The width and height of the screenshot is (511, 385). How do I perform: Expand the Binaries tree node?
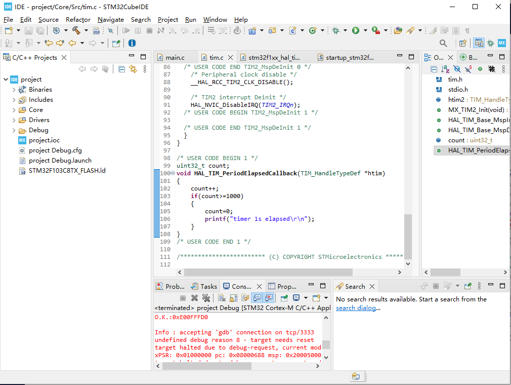[14, 89]
